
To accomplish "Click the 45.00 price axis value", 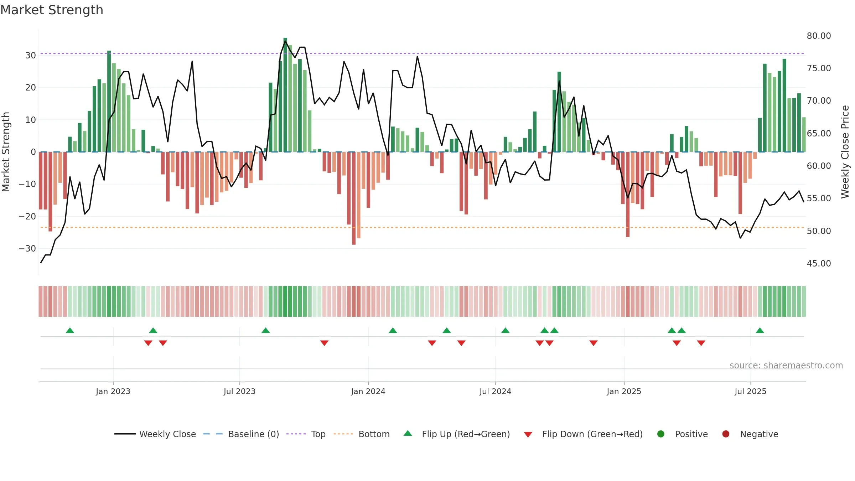I will pyautogui.click(x=819, y=264).
